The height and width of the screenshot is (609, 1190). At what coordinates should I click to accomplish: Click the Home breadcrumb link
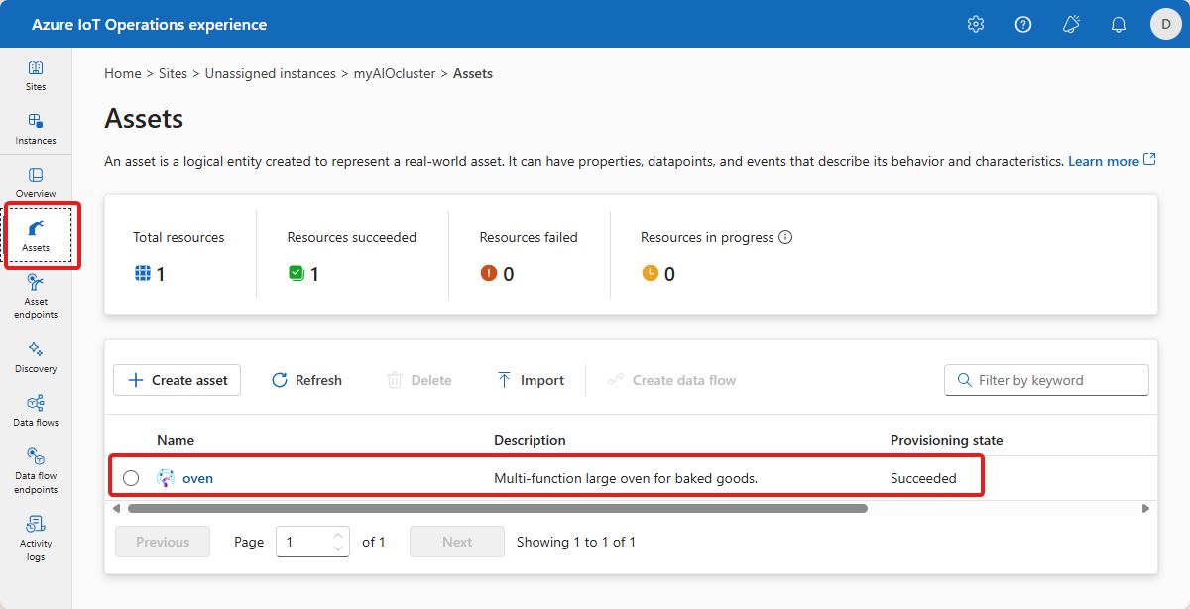pos(123,73)
